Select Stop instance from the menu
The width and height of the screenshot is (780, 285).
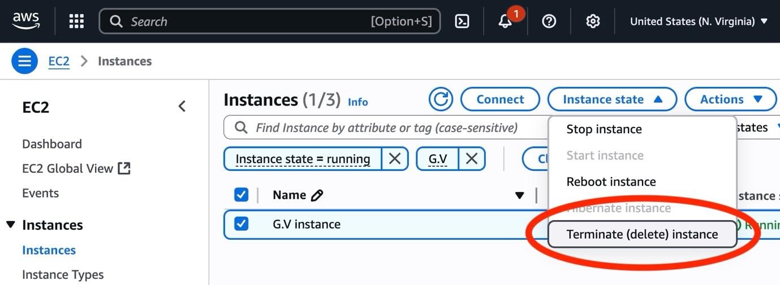pyautogui.click(x=604, y=129)
